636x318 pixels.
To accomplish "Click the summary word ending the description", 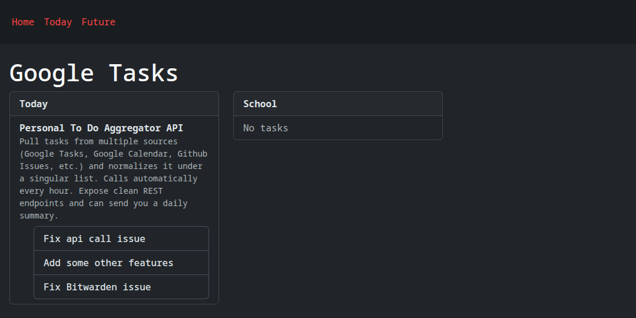I will pyautogui.click(x=37, y=216).
